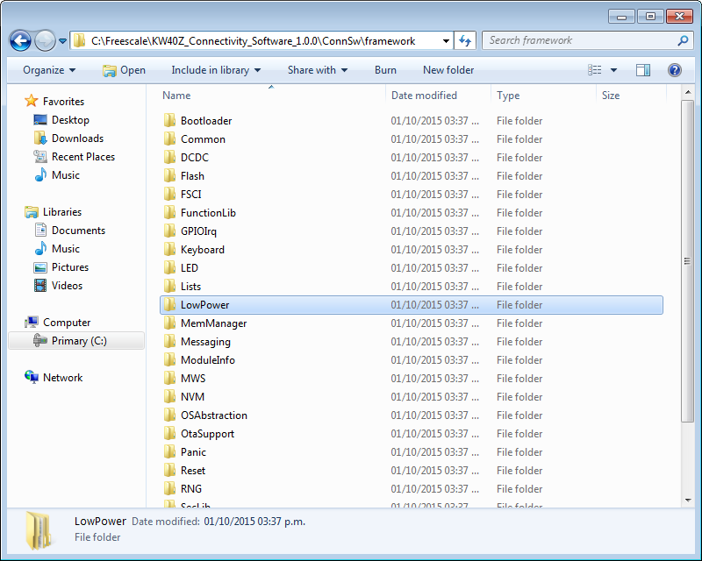Select the Reset folder name
This screenshot has height=561, width=702.
click(193, 470)
